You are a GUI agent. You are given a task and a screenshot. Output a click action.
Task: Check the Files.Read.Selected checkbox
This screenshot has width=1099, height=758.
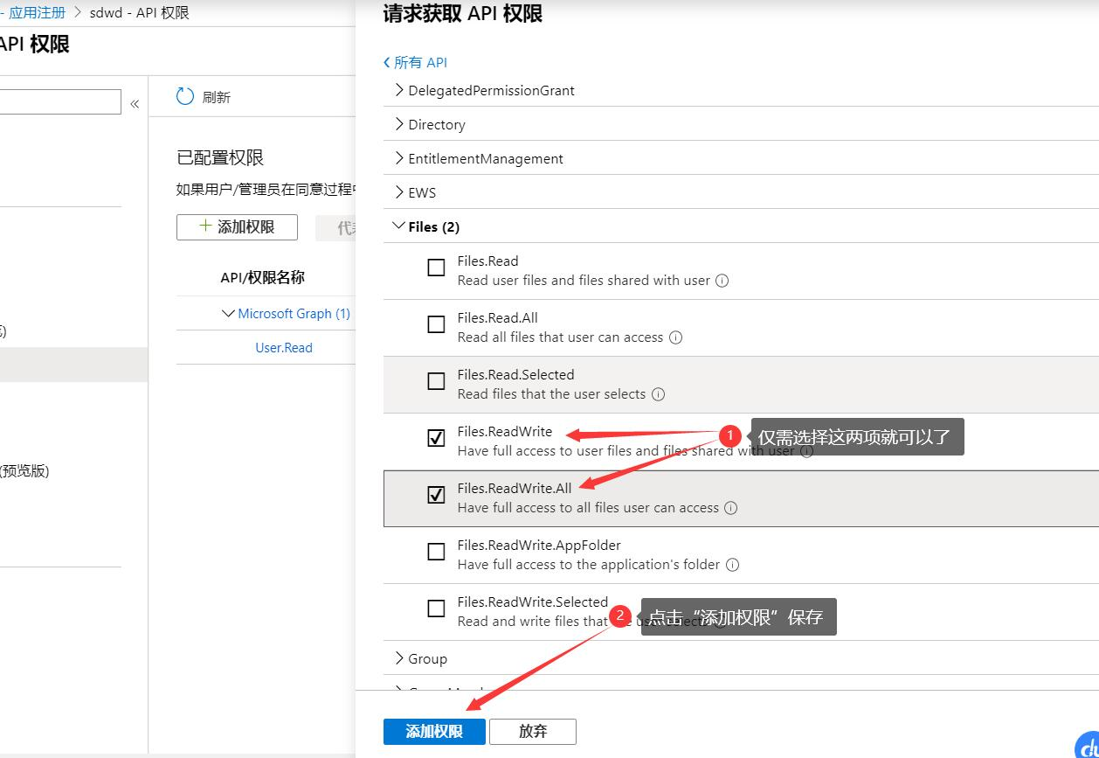436,381
